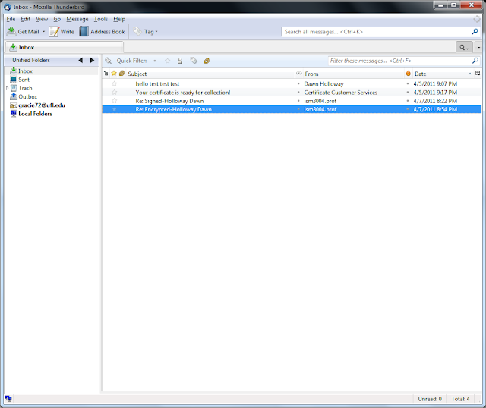Click the 'Total: 4' status text
Viewport: 486px width, 408px height.
[x=460, y=399]
